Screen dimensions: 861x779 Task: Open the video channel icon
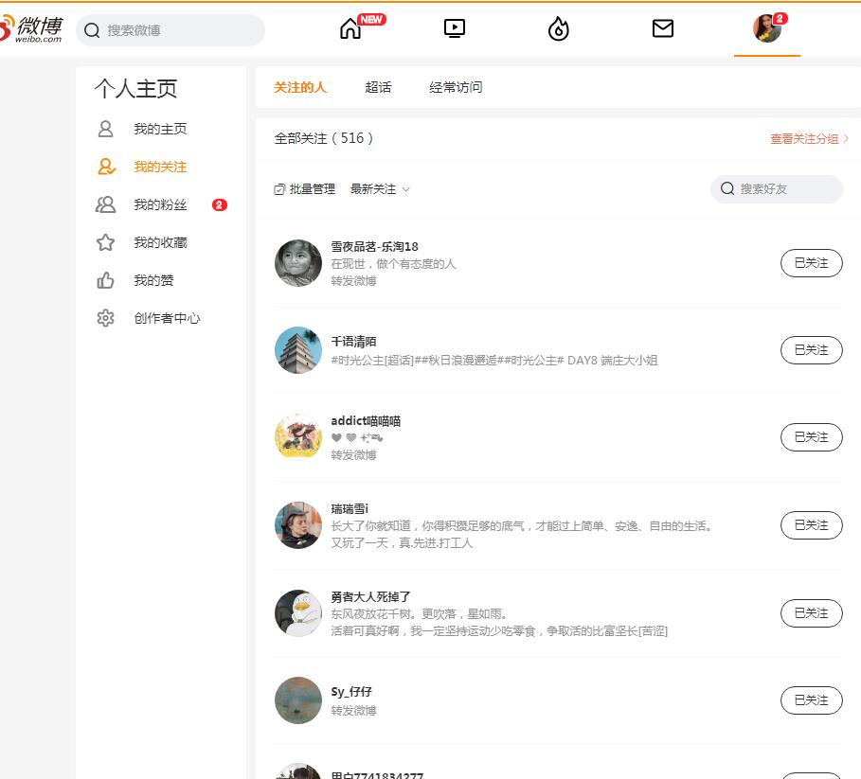coord(455,29)
